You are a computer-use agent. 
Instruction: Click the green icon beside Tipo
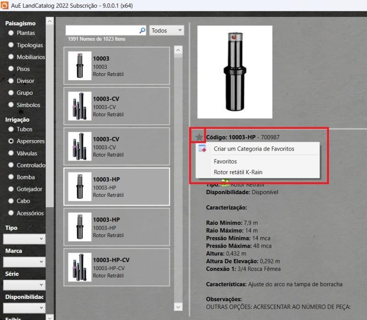click(225, 183)
